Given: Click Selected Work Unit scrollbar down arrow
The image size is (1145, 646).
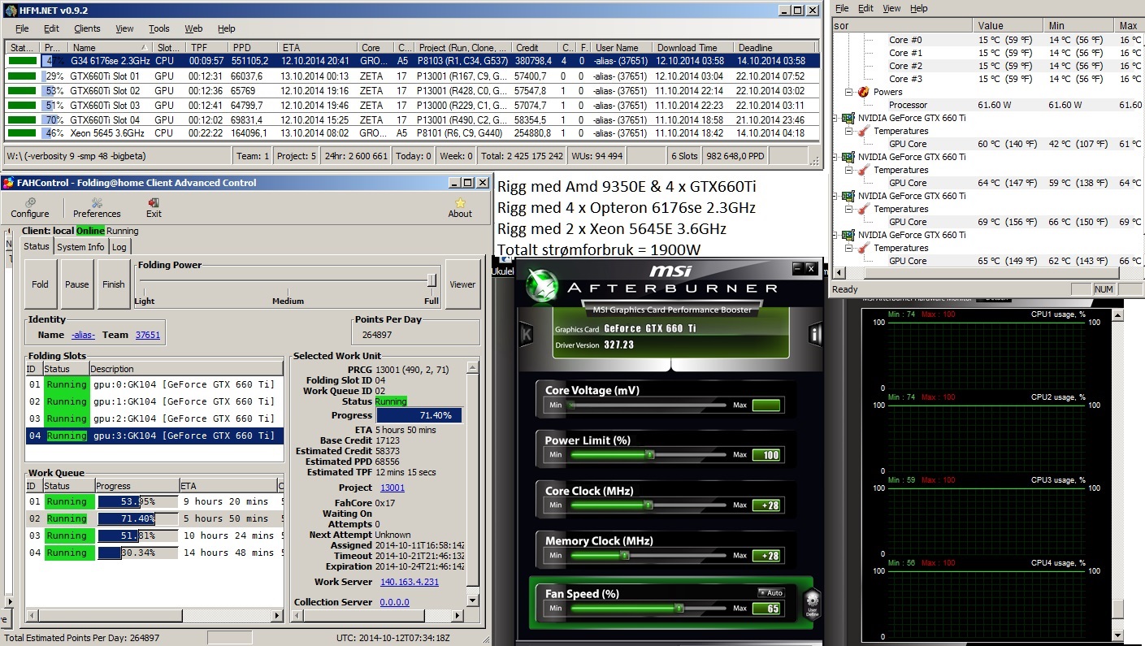Looking at the screenshot, I should pyautogui.click(x=473, y=601).
